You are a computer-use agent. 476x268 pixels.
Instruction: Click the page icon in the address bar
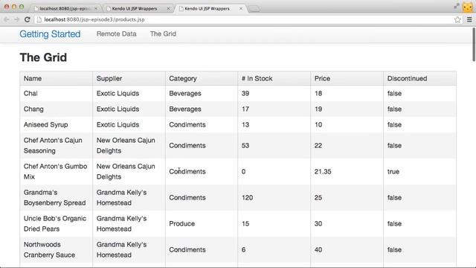click(39, 19)
